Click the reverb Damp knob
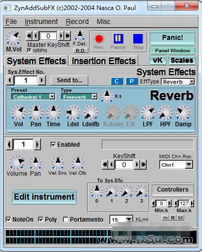Screen dimensions: 202x252 [x=183, y=113]
